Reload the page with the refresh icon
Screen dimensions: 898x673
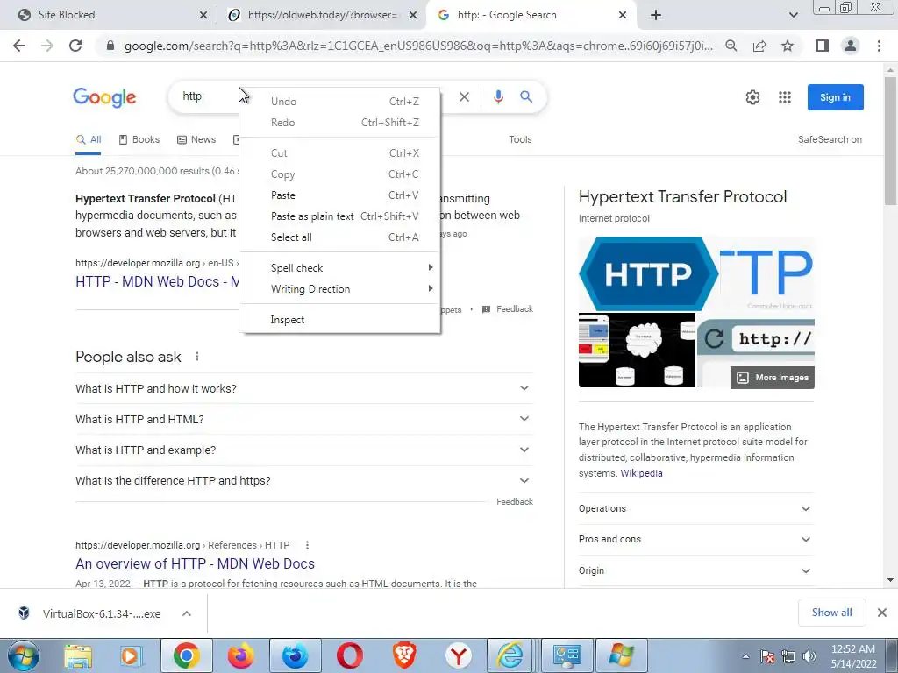coord(75,46)
